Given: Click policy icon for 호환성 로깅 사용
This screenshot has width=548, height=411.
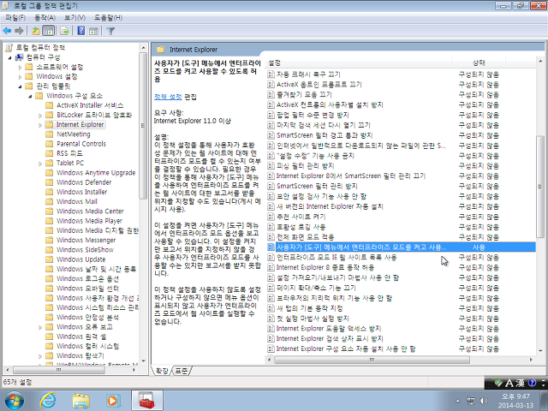Looking at the screenshot, I should [271, 227].
